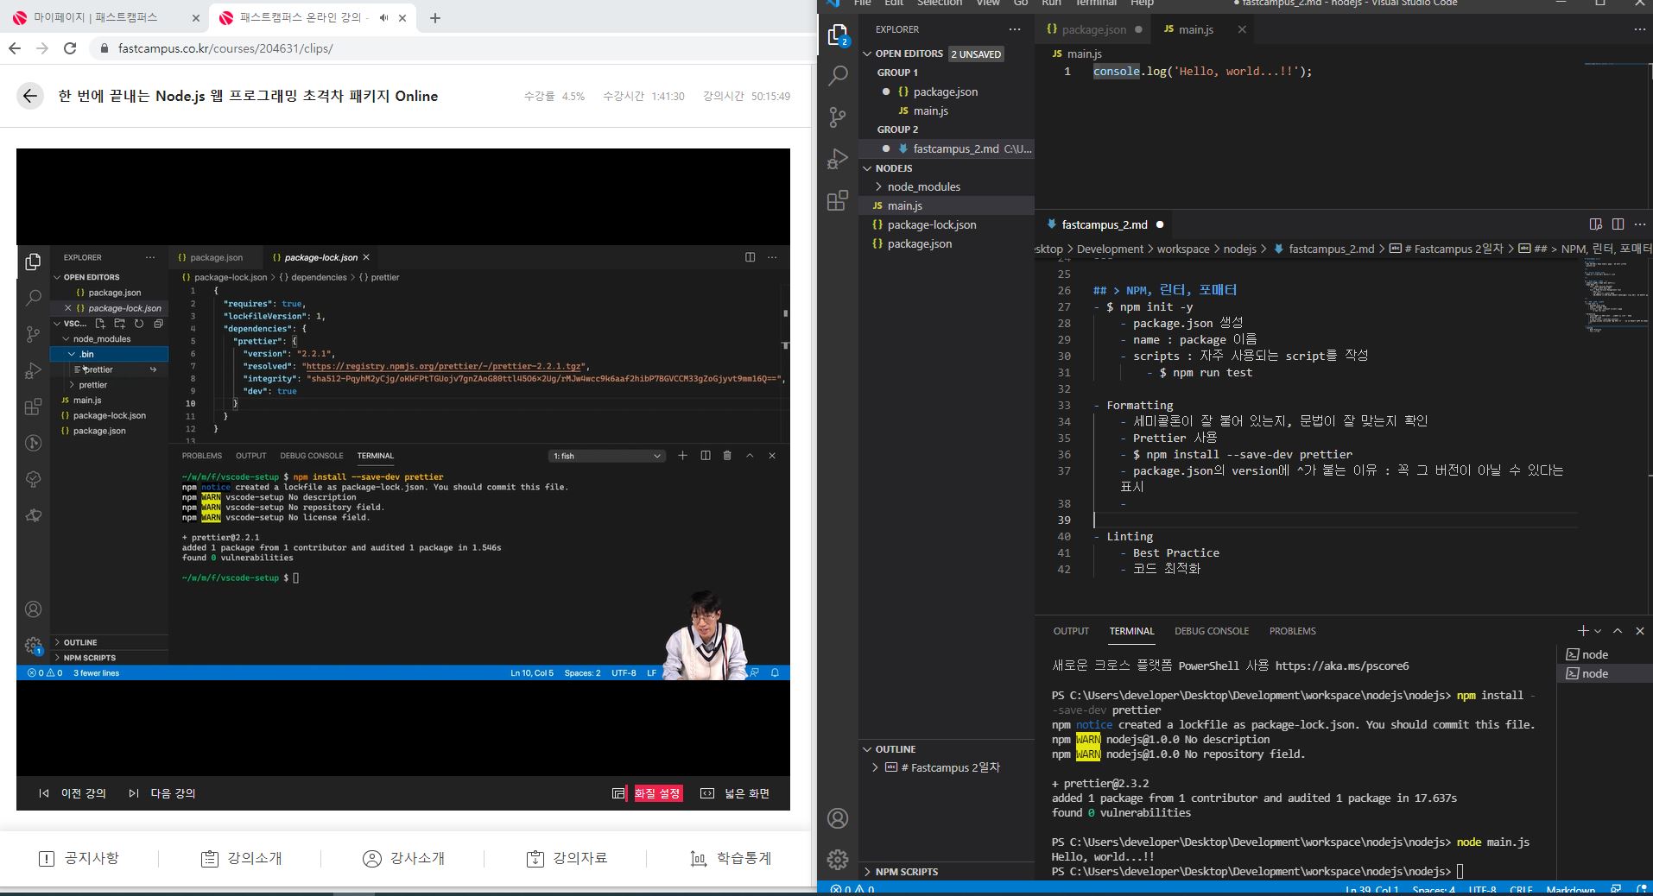This screenshot has width=1653, height=896.
Task: Expand node_modules folder
Action: pyautogui.click(x=947, y=186)
